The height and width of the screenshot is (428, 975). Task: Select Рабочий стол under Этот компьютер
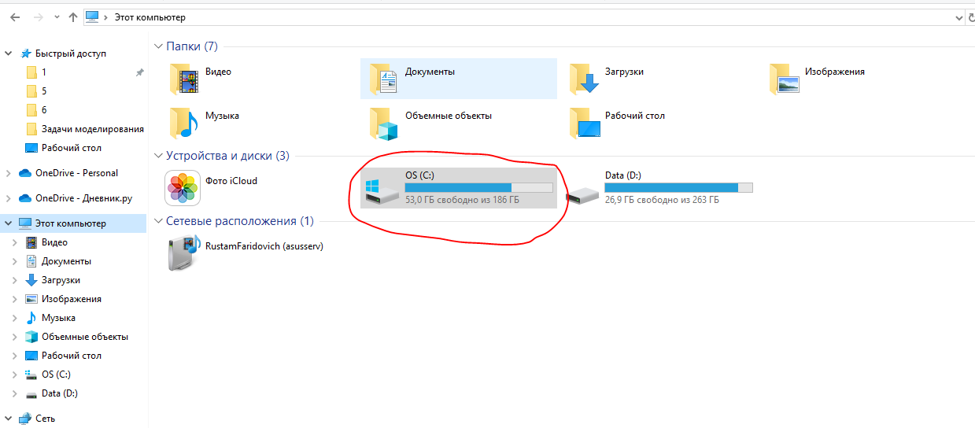(x=71, y=356)
